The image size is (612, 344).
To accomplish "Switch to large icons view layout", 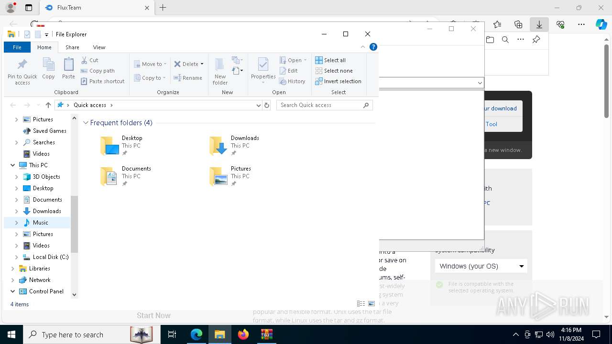I will [372, 304].
